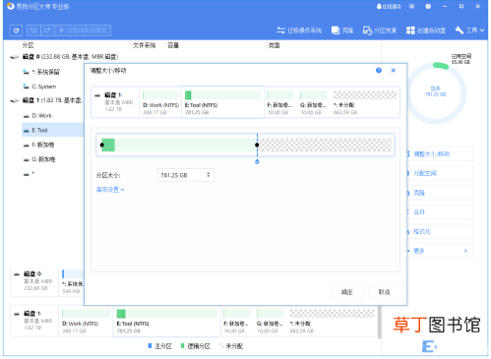The height and width of the screenshot is (359, 491).
Task: Click the 总共 781.25 GB usage ring chart
Action: pyautogui.click(x=436, y=93)
